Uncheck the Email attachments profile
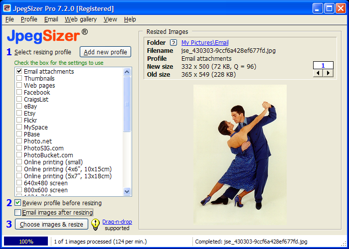Screen dimensions: 349x249 pos(19,71)
